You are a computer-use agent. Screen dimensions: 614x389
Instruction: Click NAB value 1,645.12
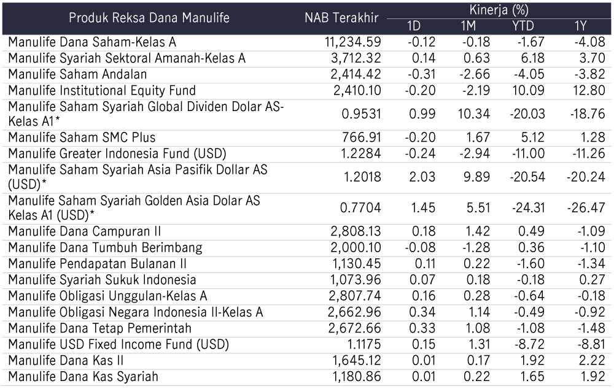[357, 360]
